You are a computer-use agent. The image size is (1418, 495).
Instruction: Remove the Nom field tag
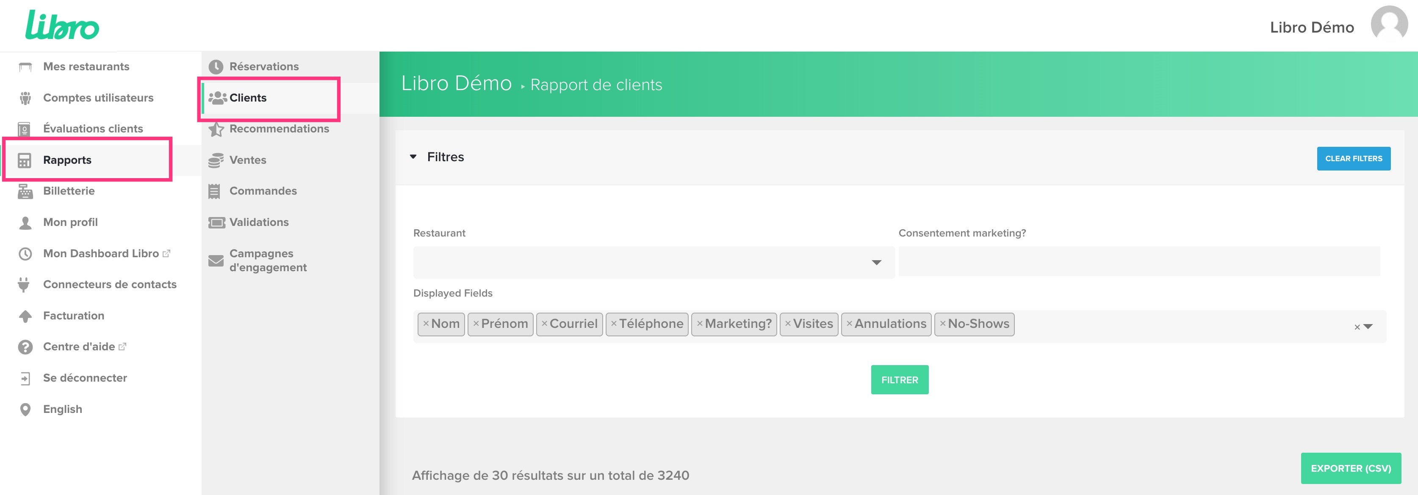click(426, 324)
